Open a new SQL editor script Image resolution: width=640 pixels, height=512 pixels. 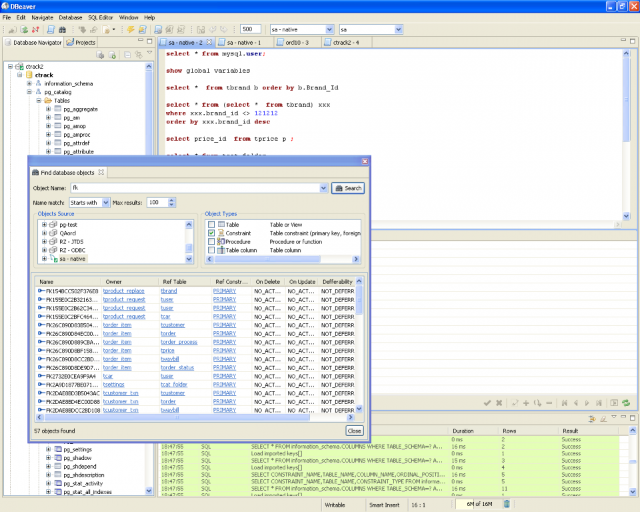(x=51, y=29)
